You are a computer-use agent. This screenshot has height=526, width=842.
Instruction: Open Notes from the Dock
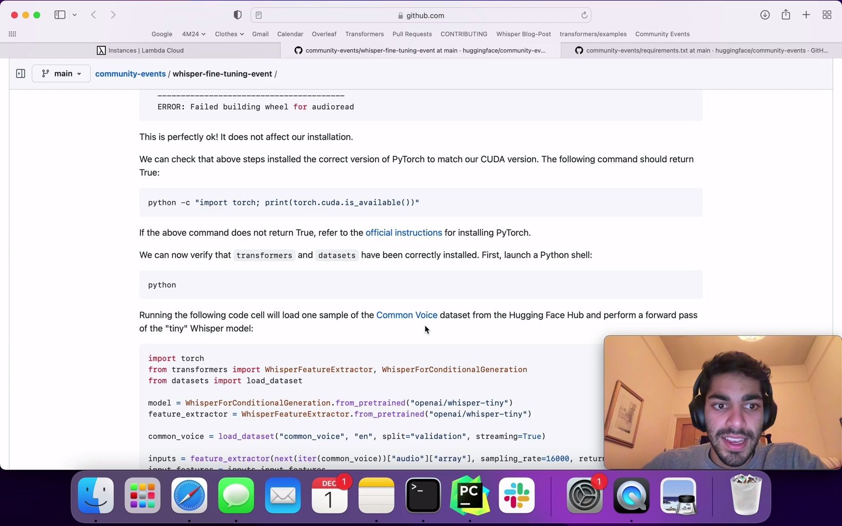pos(376,496)
